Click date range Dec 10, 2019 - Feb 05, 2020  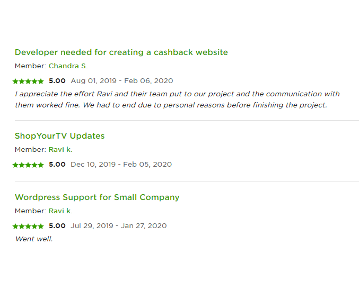point(121,165)
